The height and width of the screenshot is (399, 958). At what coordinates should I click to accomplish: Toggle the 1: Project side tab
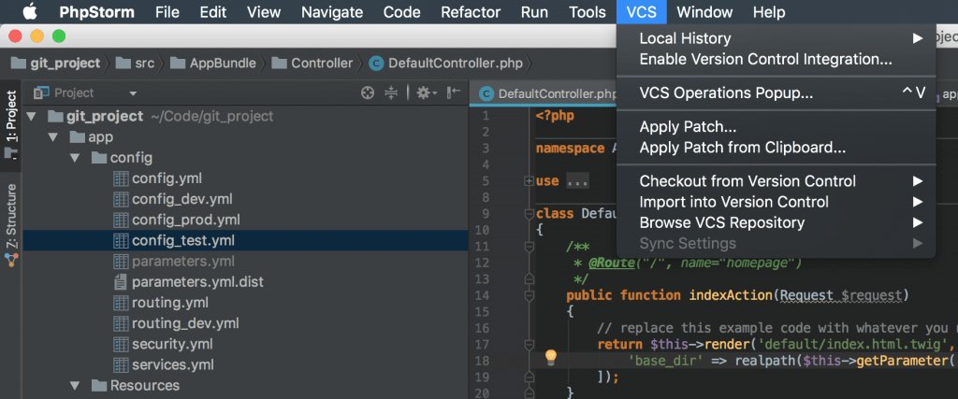point(11,124)
